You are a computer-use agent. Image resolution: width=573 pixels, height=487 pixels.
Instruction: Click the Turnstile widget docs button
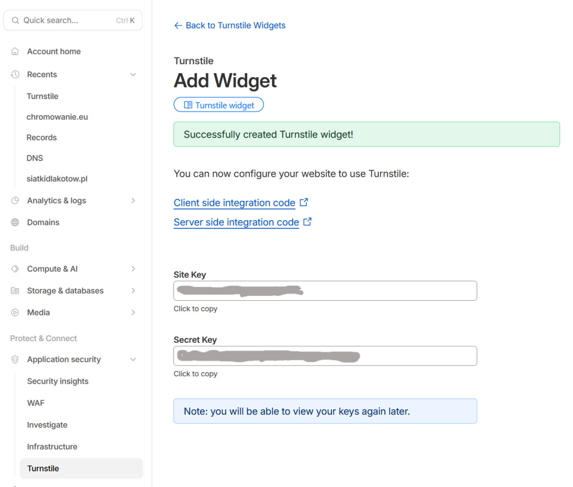[x=219, y=105]
